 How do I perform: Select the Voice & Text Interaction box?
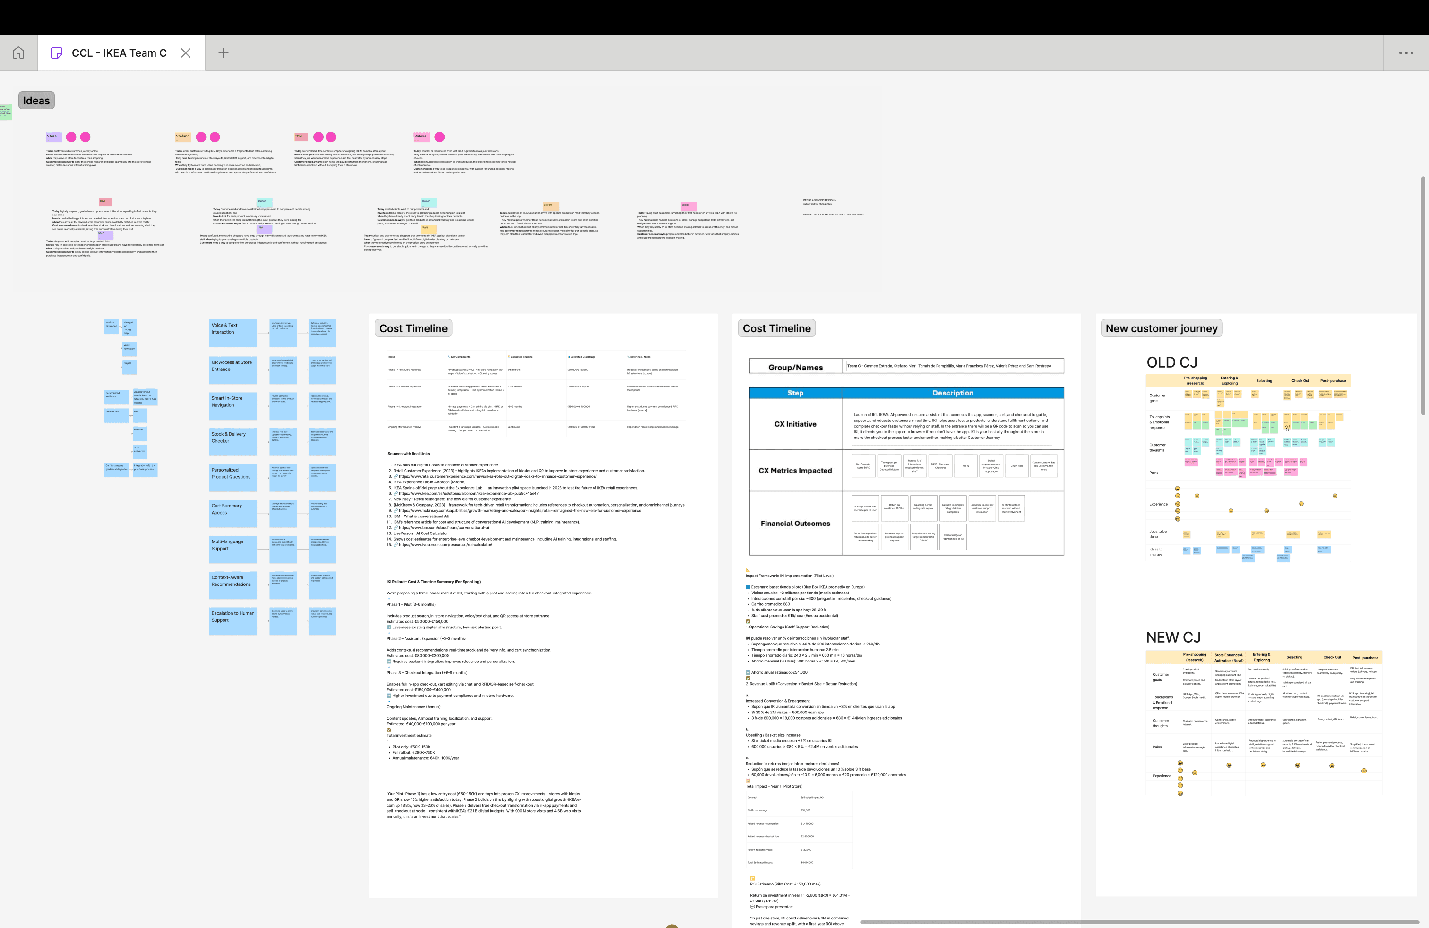(233, 333)
